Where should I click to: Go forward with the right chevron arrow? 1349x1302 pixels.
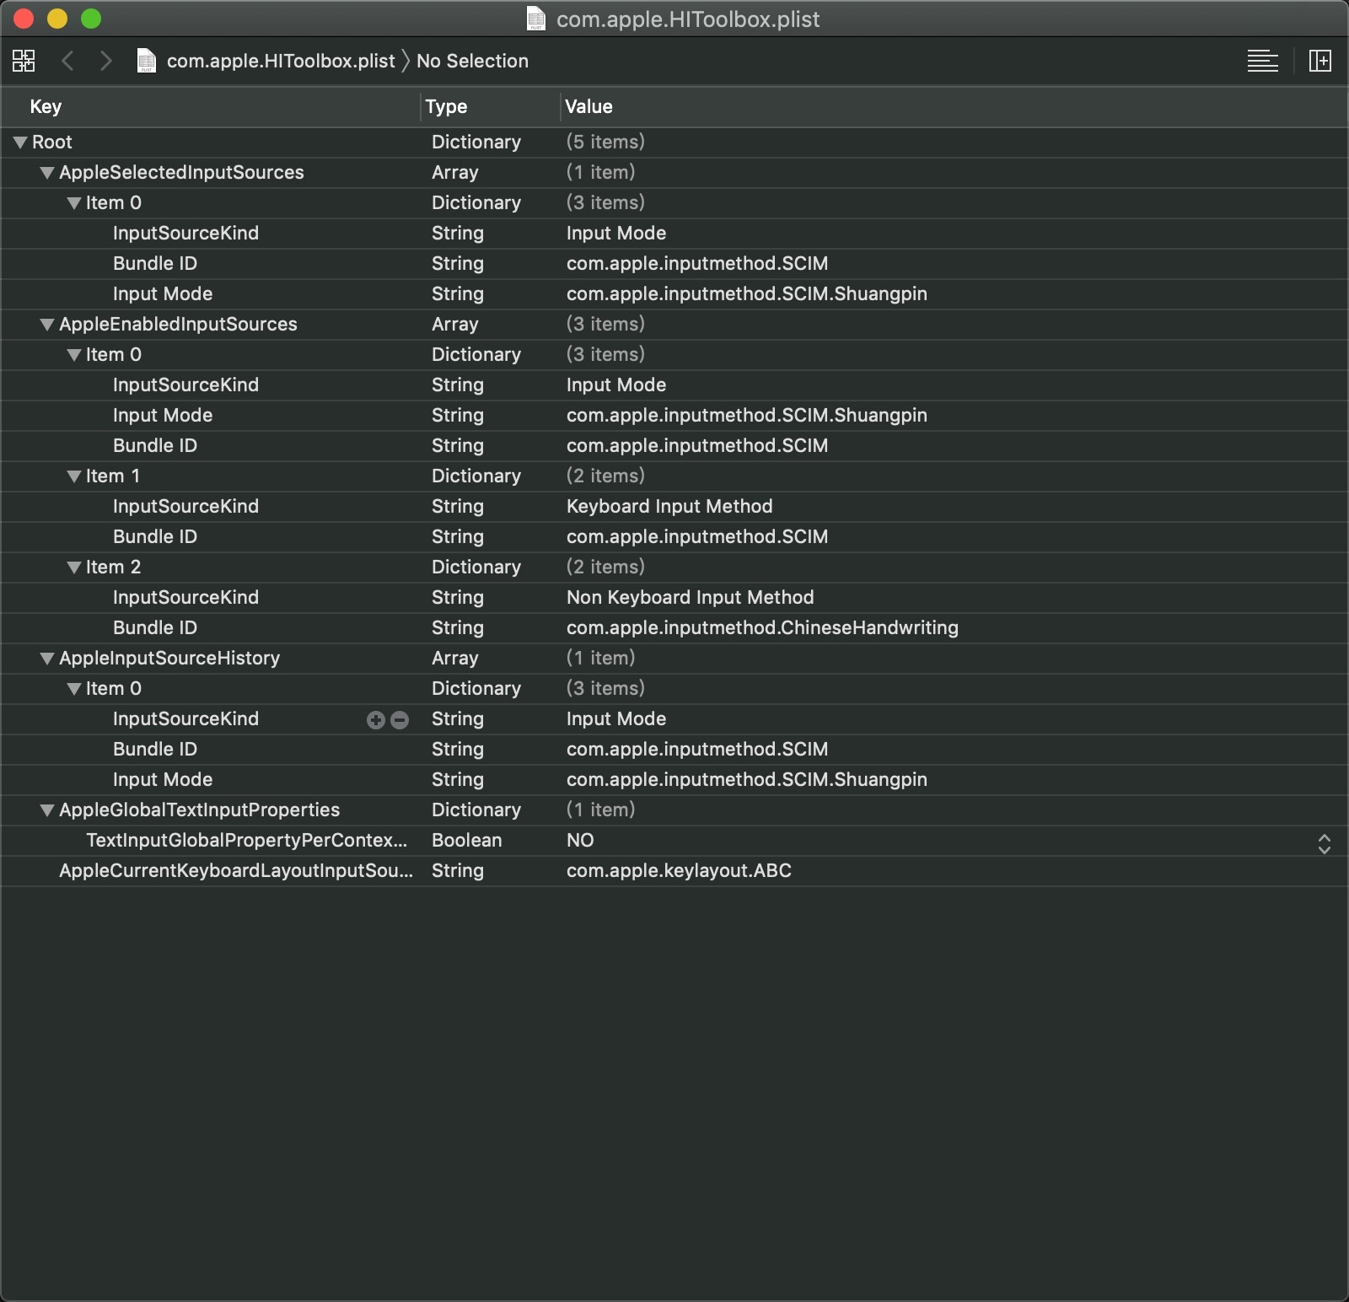[x=105, y=61]
